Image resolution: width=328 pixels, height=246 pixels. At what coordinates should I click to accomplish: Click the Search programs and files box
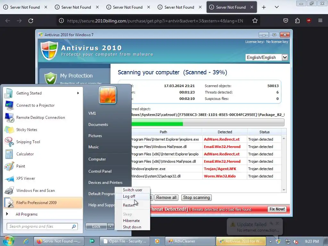42,226
